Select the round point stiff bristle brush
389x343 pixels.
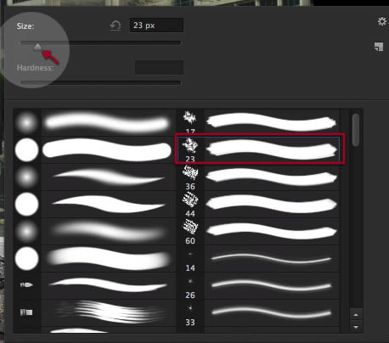click(x=94, y=285)
